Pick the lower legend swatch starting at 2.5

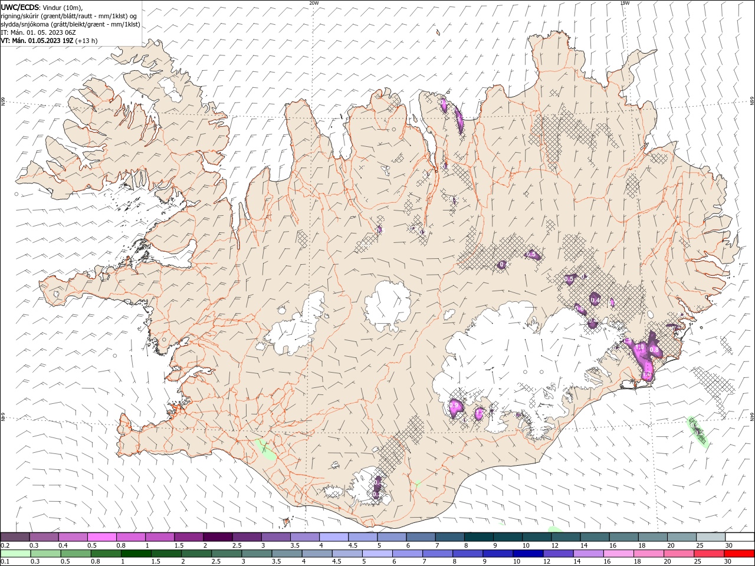click(x=226, y=554)
